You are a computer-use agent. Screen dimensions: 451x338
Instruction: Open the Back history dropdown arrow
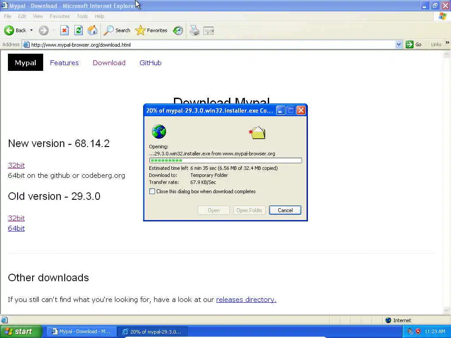(31, 30)
